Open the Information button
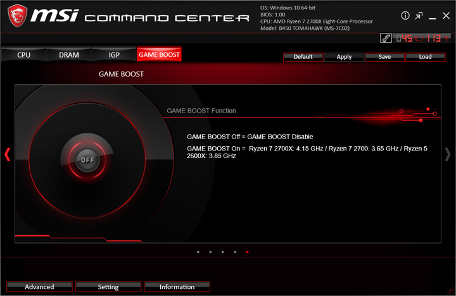The height and width of the screenshot is (296, 456). point(177,287)
